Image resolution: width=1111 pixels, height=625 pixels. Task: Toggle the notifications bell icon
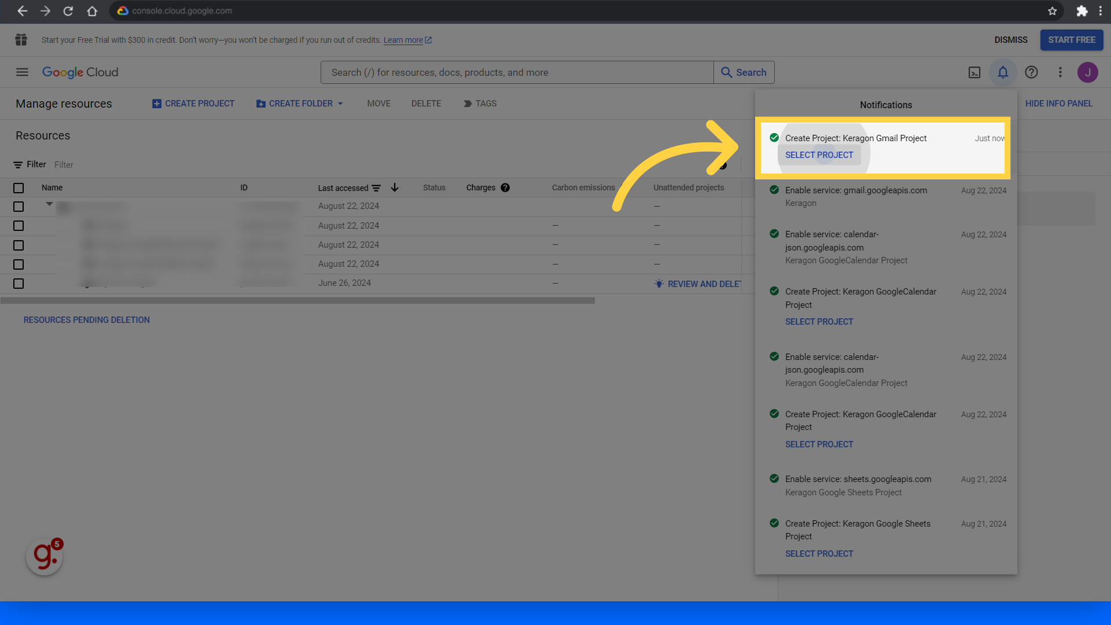1003,72
